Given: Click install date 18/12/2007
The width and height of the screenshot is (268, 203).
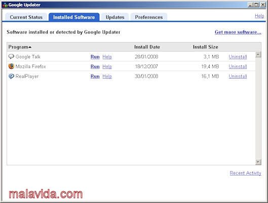Looking at the screenshot, I should tap(146, 66).
